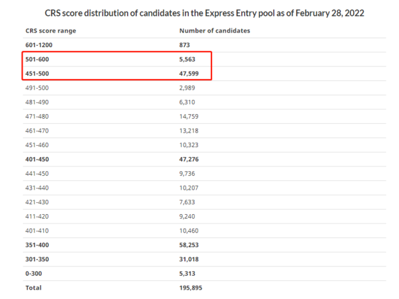
Task: Click the 471-480 range label
Action: pos(39,116)
